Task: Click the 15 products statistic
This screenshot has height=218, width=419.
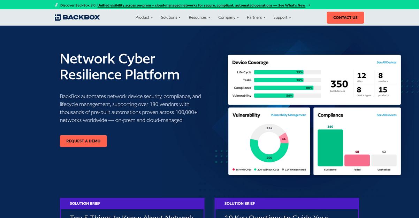Action: [x=383, y=91]
